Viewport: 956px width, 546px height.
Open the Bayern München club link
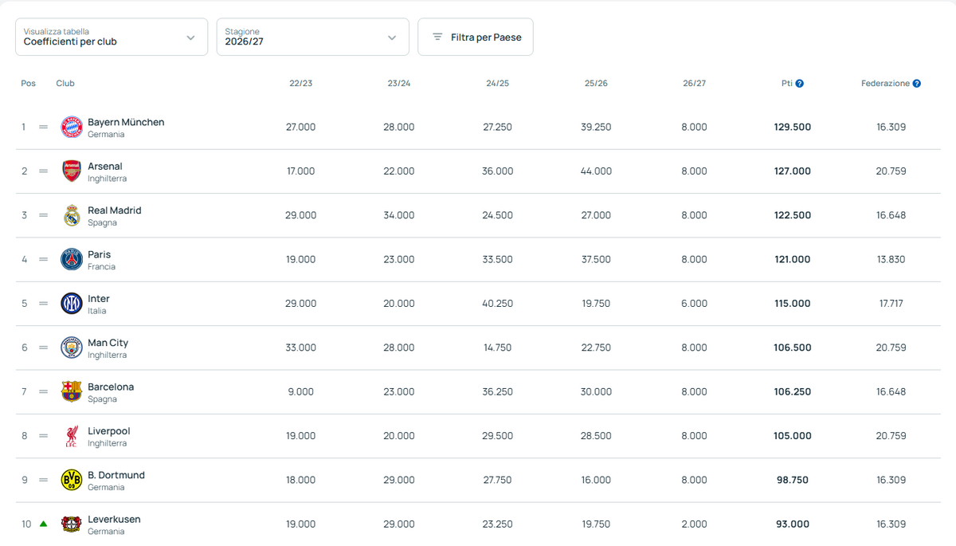click(126, 122)
